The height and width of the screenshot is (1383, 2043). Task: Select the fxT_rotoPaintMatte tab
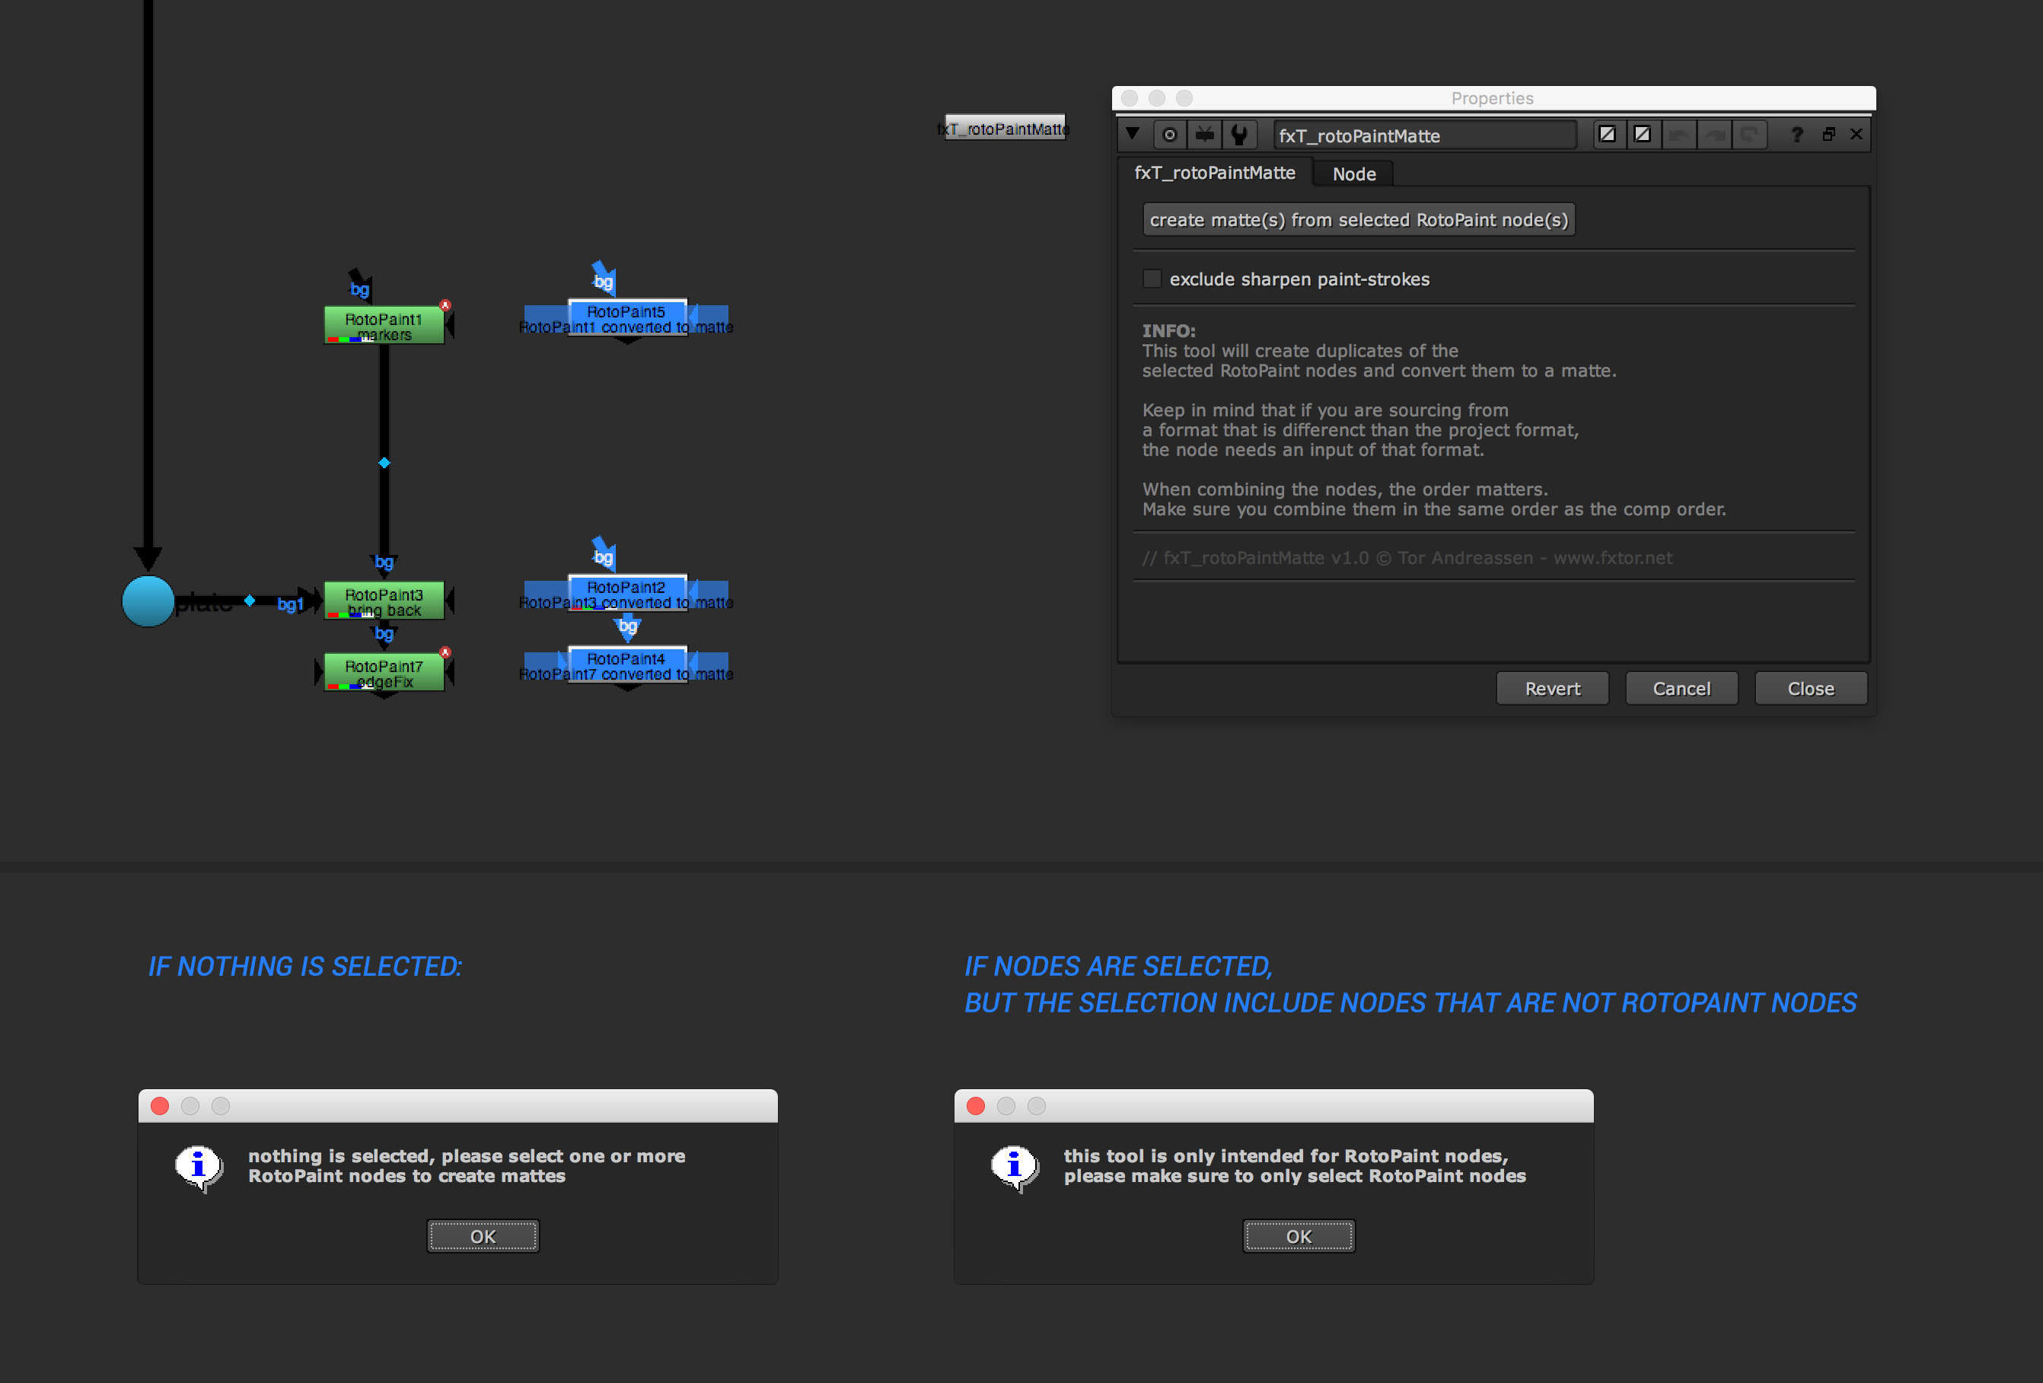pyautogui.click(x=1214, y=174)
